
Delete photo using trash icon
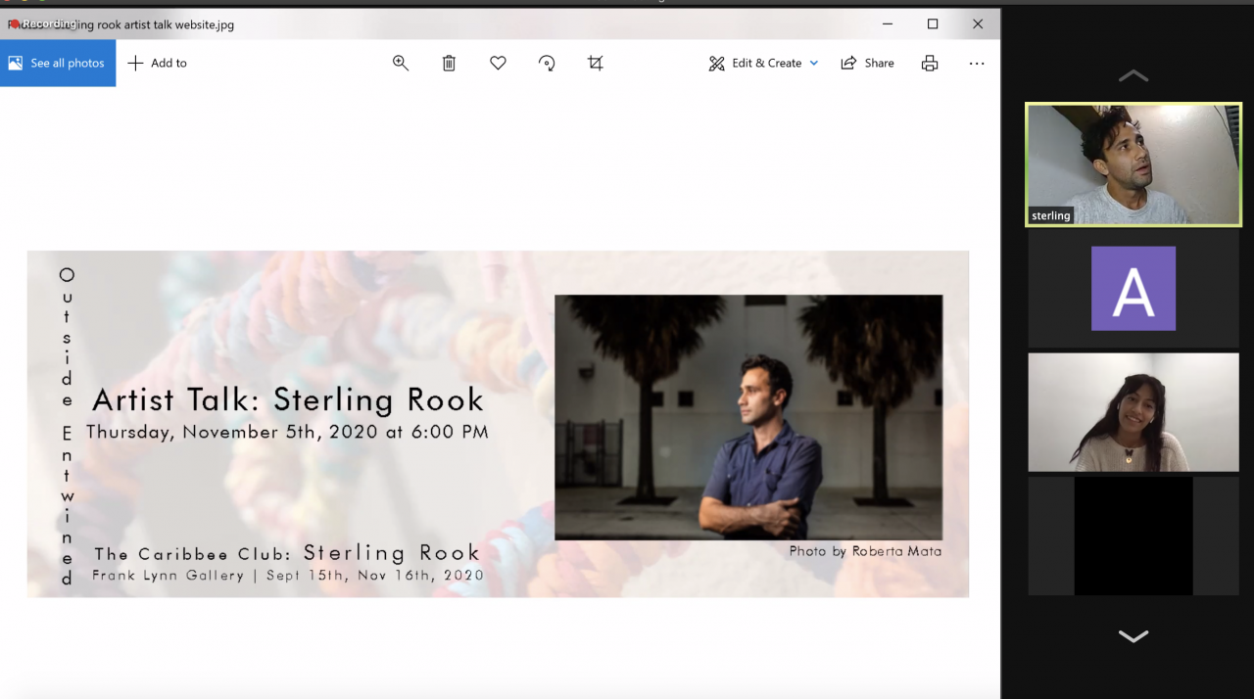pyautogui.click(x=449, y=63)
